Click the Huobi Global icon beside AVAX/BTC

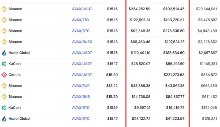[4, 119]
